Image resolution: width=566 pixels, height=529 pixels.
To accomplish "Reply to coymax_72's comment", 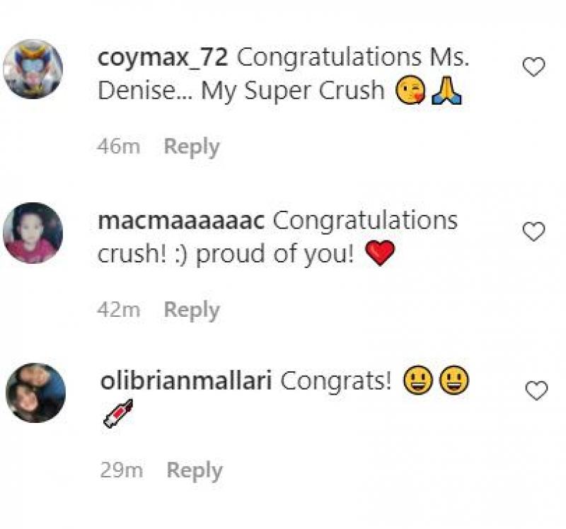I will 192,147.
